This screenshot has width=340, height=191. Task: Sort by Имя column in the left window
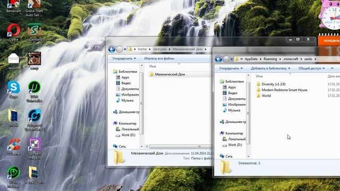(x=152, y=66)
